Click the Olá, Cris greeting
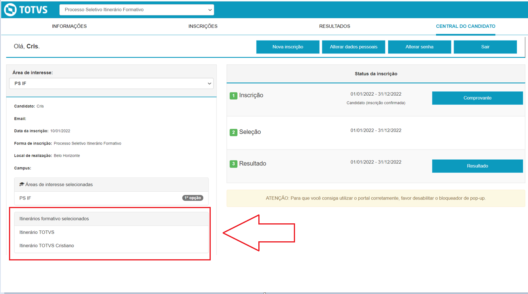 tap(27, 46)
